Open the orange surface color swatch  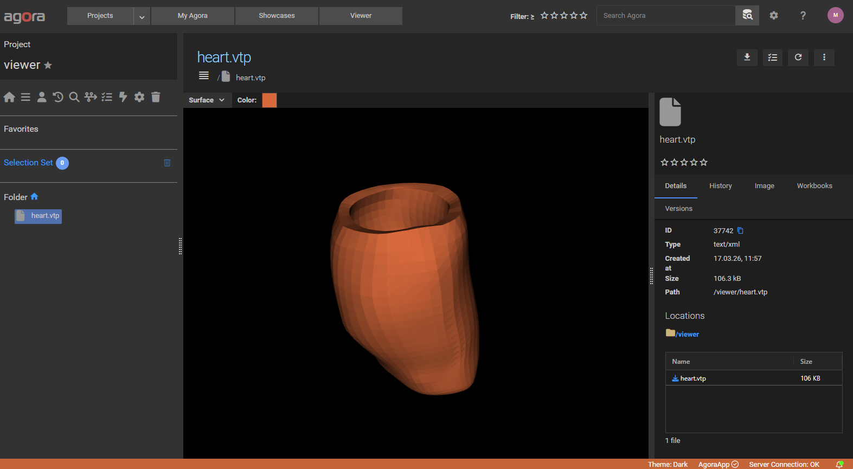tap(270, 100)
